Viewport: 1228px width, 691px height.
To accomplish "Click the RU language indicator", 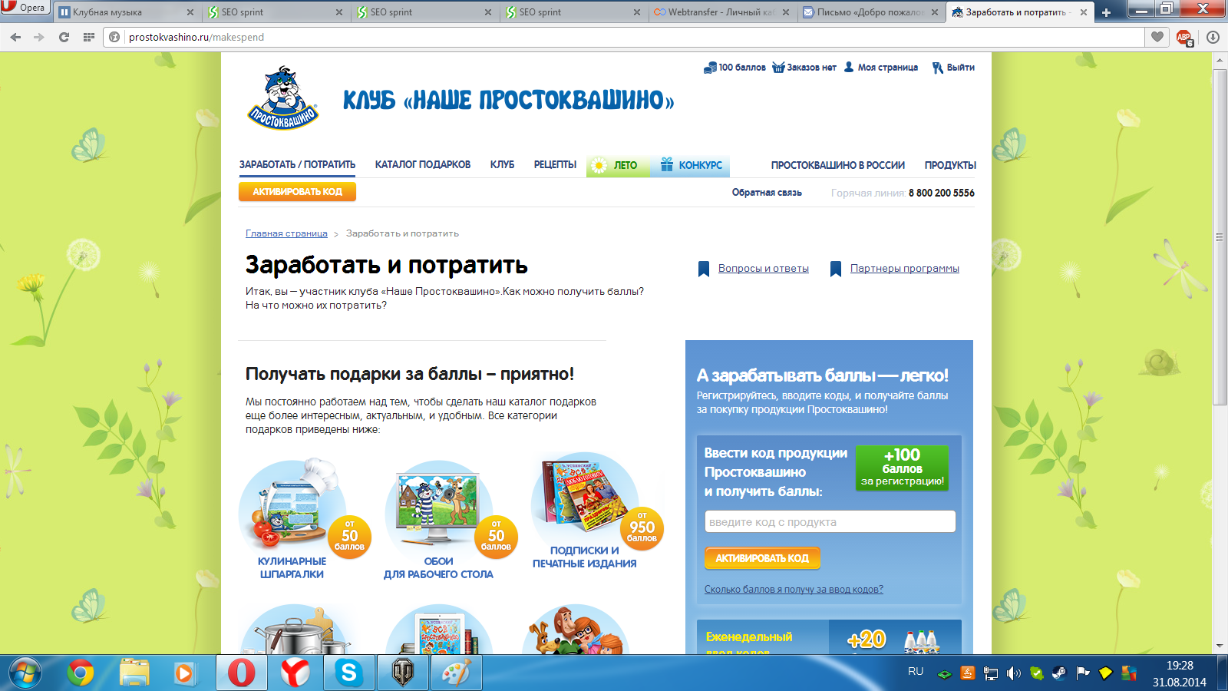I will coord(916,672).
